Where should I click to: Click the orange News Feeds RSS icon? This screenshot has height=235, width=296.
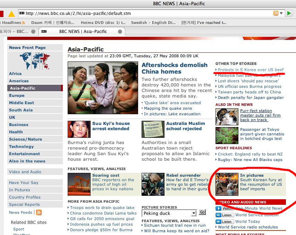(39, 212)
